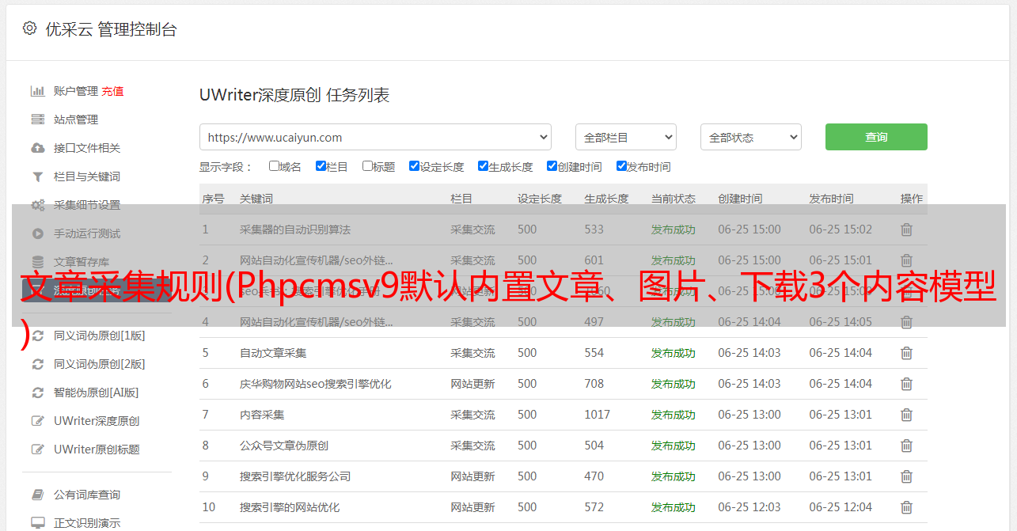Click trash icon for row 2 网站自动化宣传机器
This screenshot has height=531, width=1017.
pos(907,260)
